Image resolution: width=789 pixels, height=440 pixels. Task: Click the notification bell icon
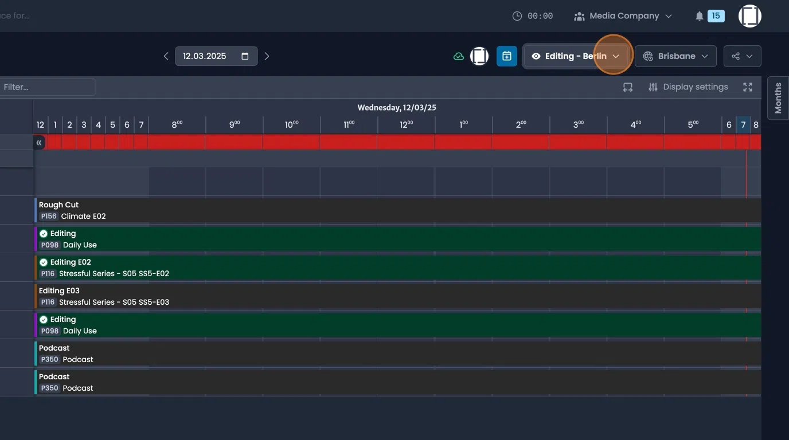click(699, 16)
